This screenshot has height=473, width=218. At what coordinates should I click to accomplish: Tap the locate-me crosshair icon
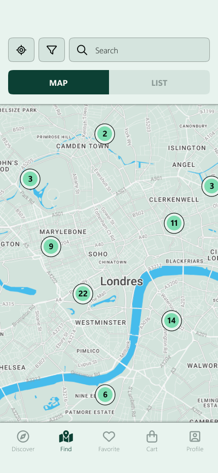[21, 50]
